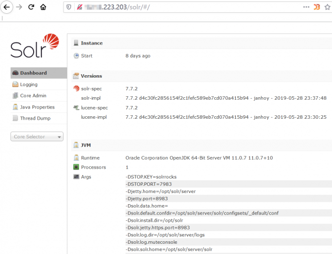Click the red solr-spec sun icon
The width and height of the screenshot is (332, 254).
(x=76, y=88)
